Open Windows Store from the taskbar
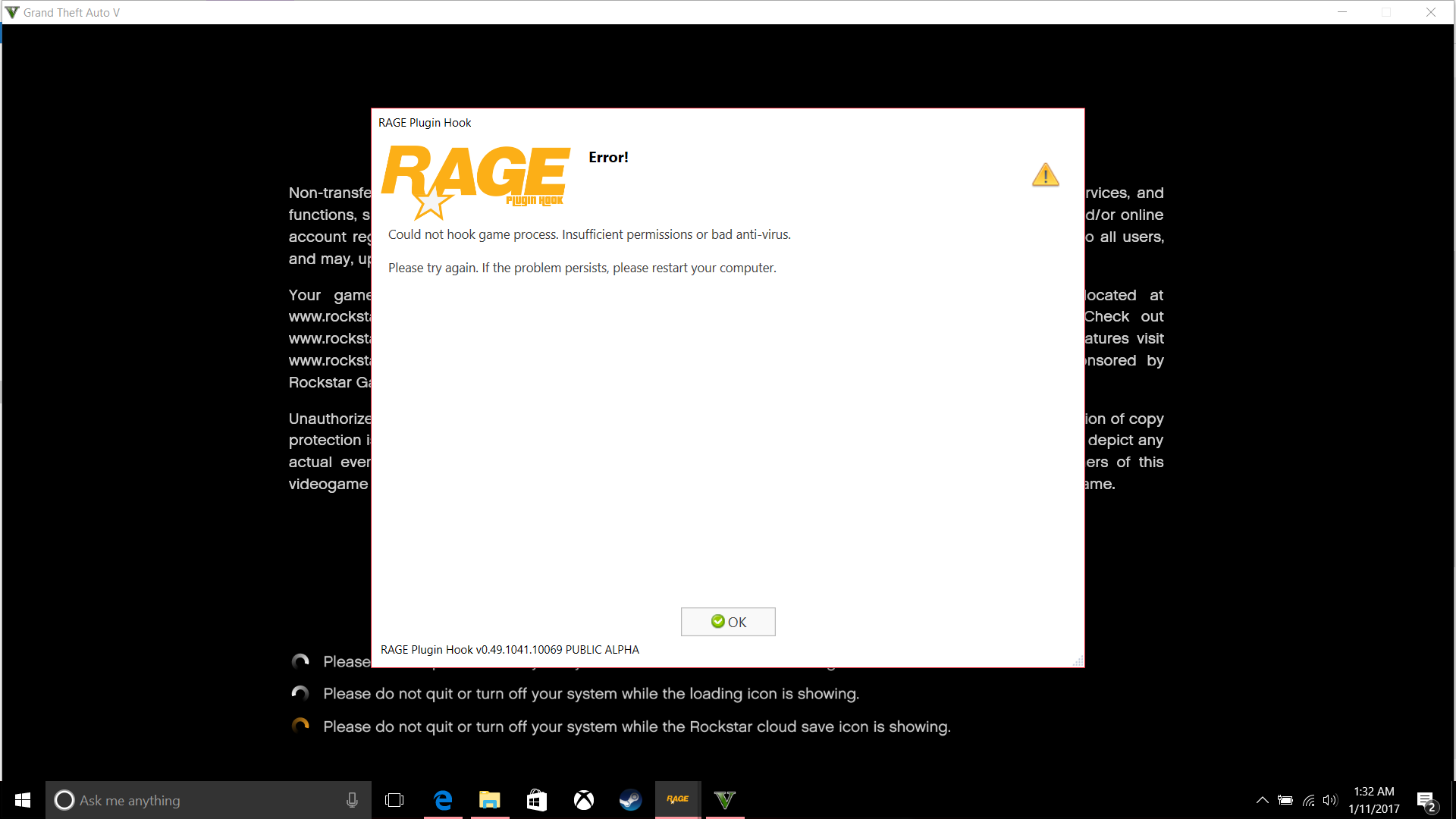The width and height of the screenshot is (1456, 819). click(x=537, y=799)
